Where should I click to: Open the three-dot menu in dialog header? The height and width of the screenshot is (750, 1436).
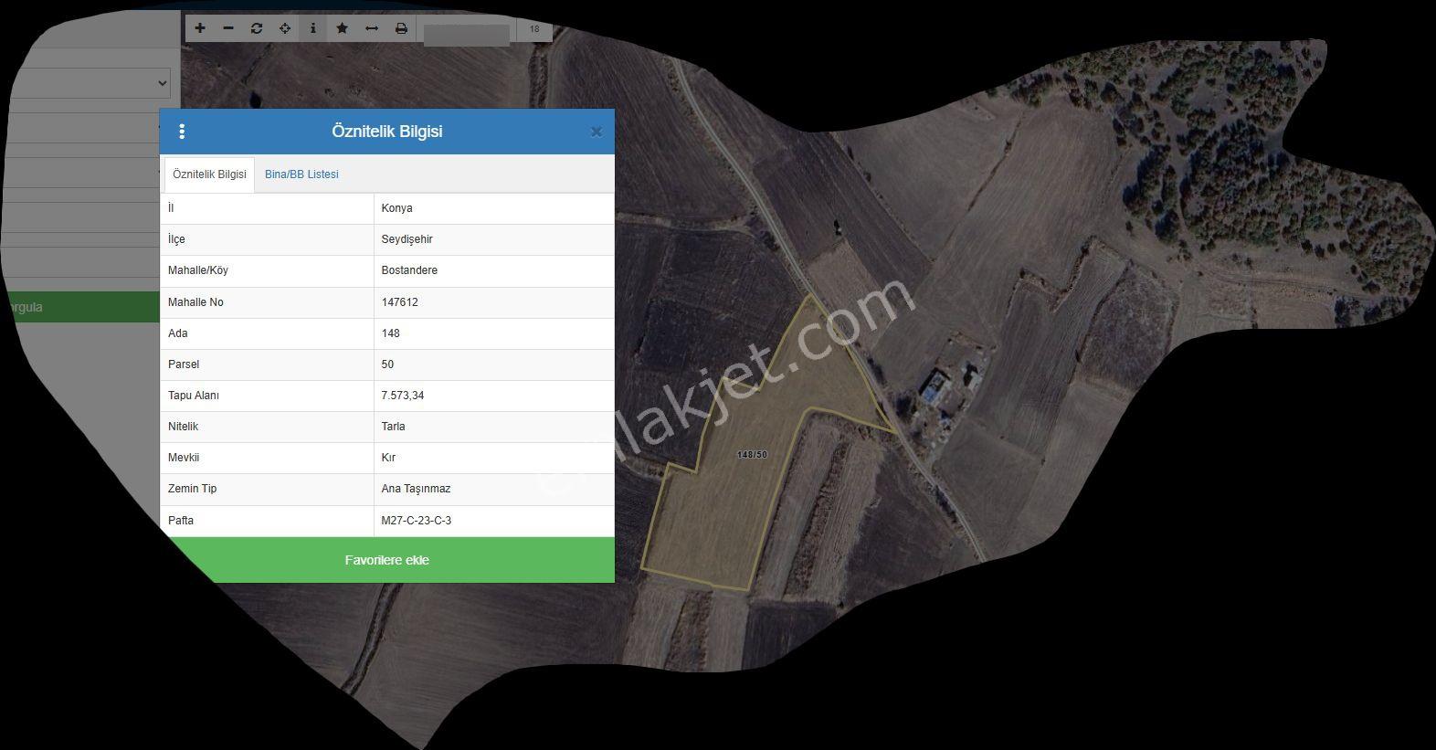(182, 132)
